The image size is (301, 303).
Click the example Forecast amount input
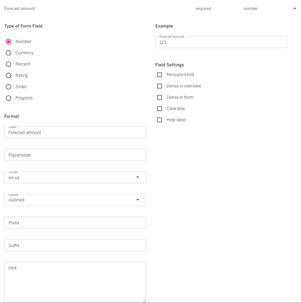click(221, 42)
